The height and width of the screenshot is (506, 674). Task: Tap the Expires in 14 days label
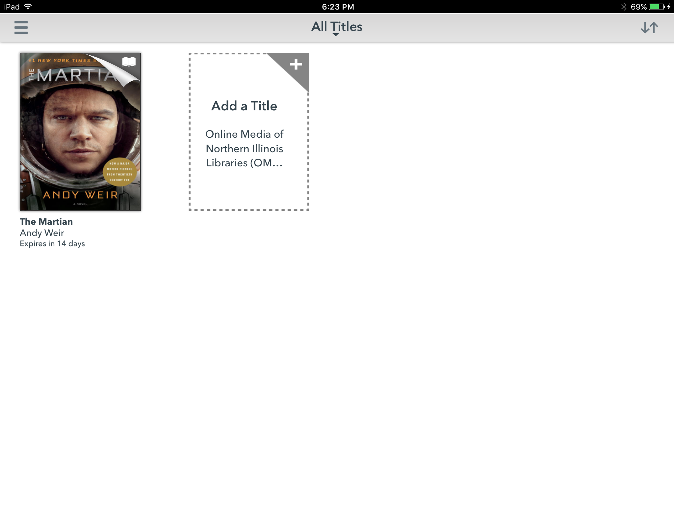tap(52, 244)
